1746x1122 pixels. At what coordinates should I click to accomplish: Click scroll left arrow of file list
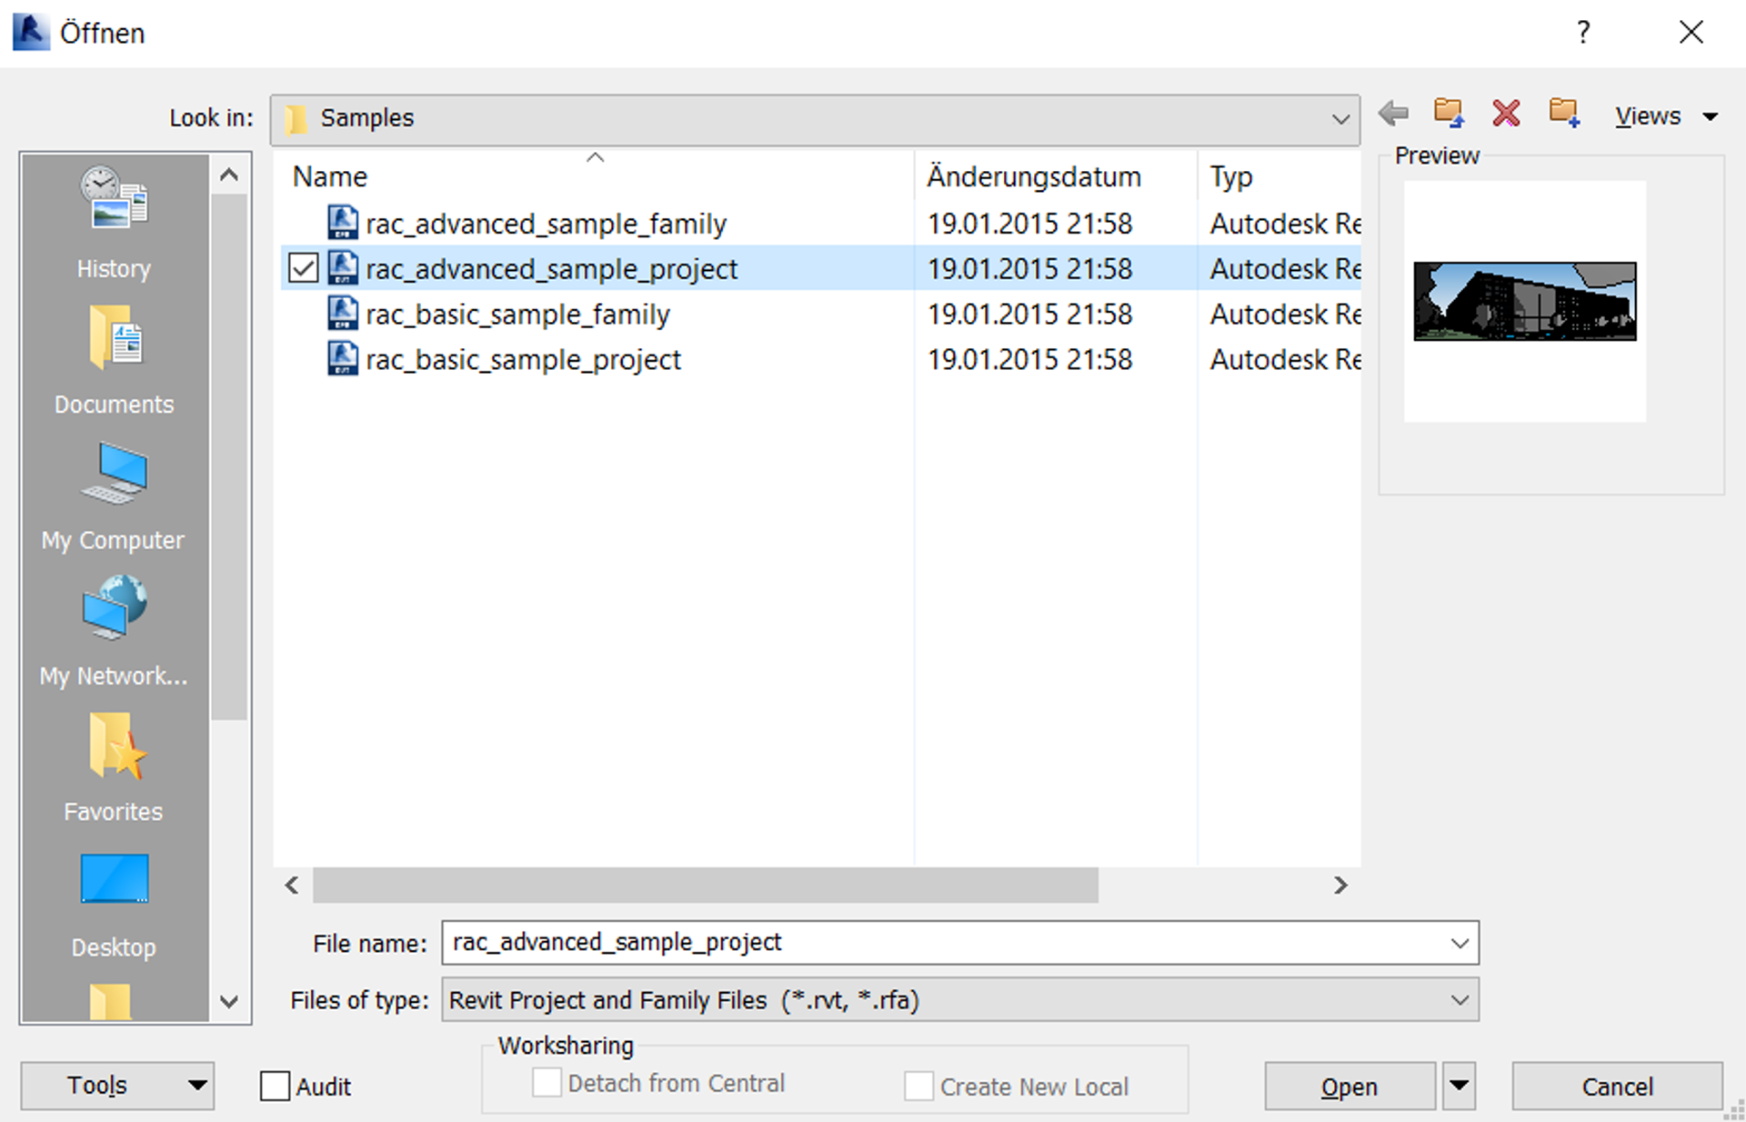pos(292,885)
